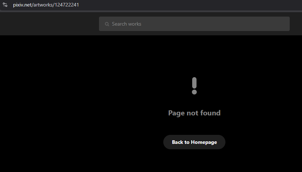Click the artwork ID 124722241 in the URL
Image resolution: width=302 pixels, height=172 pixels.
pos(67,5)
